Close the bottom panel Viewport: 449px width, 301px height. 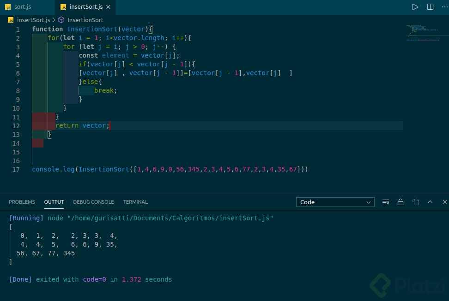pyautogui.click(x=445, y=202)
